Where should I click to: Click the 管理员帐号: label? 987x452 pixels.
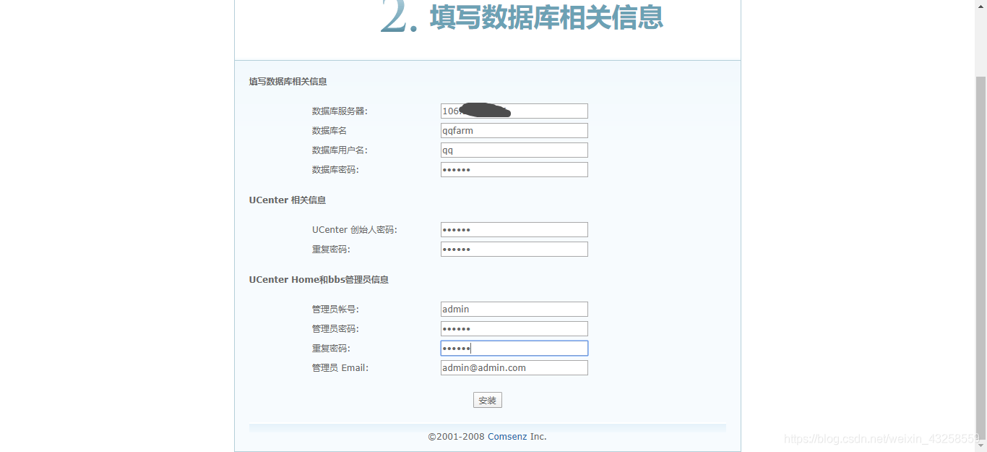335,310
